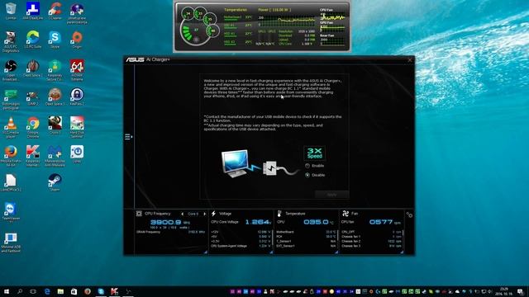Click the Power graph in monitor widget
Image resolution: width=529 pixels, height=297 pixels.
point(287,20)
